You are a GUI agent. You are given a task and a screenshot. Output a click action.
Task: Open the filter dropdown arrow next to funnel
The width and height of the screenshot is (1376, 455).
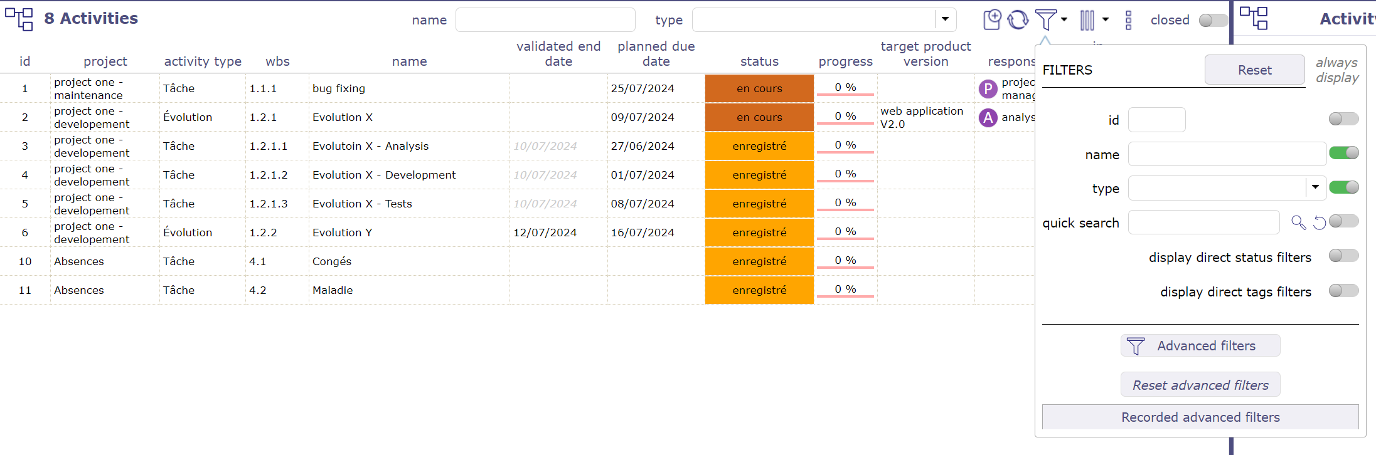1064,19
